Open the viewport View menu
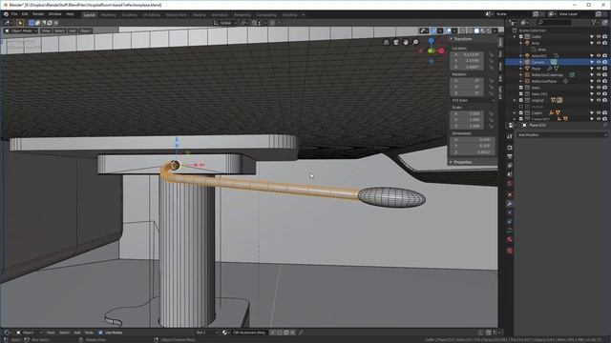Screen dimensions: 611x343 (x=46, y=30)
